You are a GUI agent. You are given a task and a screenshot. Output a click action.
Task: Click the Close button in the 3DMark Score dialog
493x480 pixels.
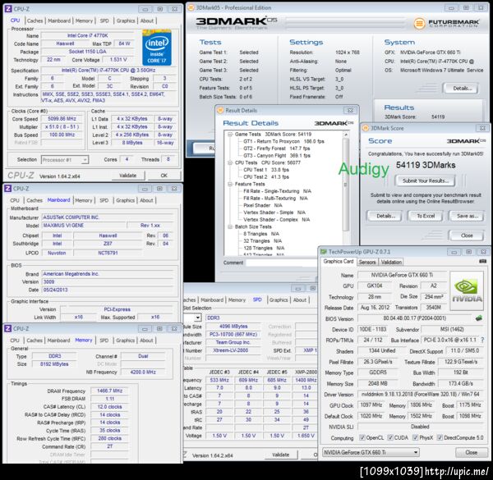coord(467,235)
